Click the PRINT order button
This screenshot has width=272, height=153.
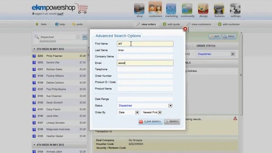[229, 37]
